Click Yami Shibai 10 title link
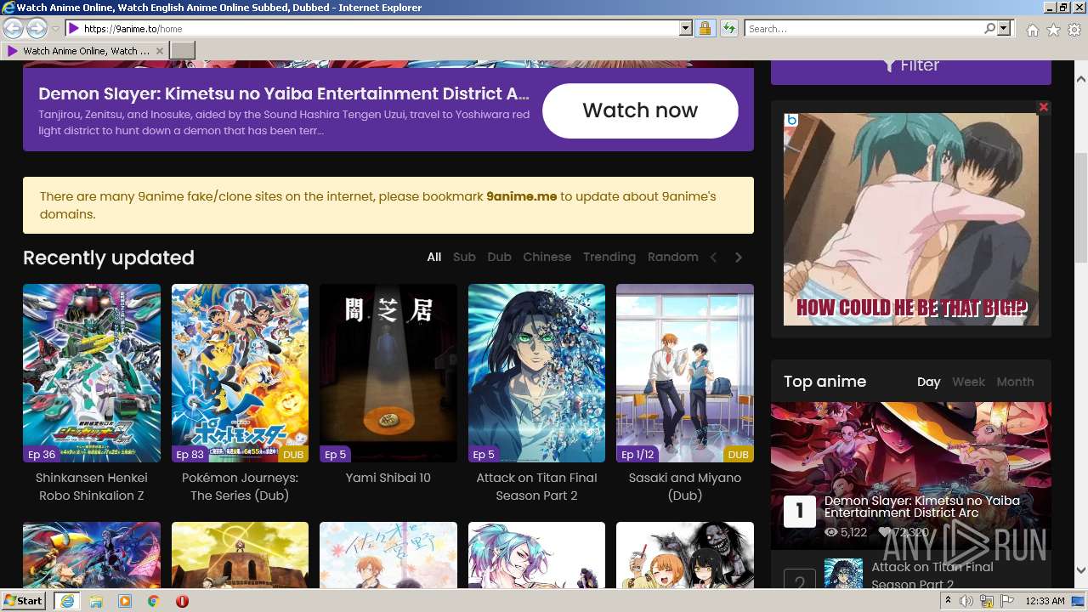This screenshot has width=1088, height=612. click(x=388, y=478)
